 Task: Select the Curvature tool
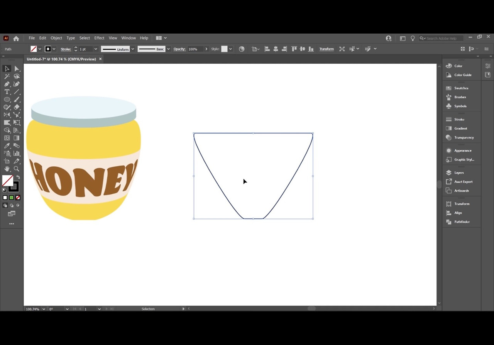[17, 84]
